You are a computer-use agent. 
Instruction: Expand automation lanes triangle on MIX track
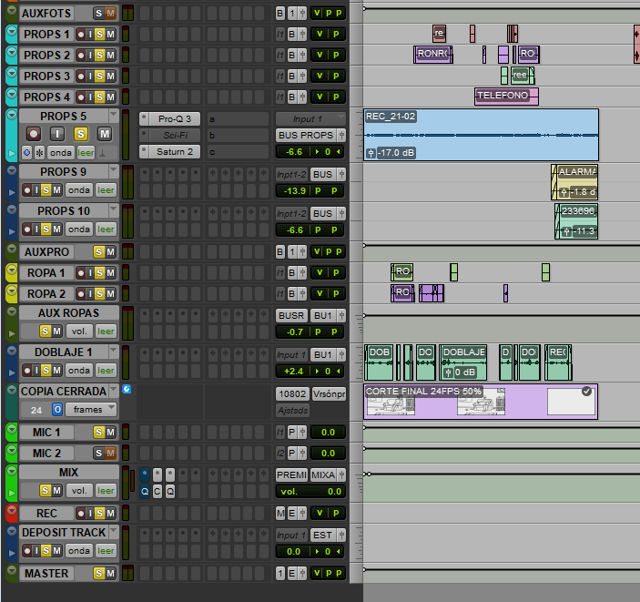pyautogui.click(x=12, y=493)
